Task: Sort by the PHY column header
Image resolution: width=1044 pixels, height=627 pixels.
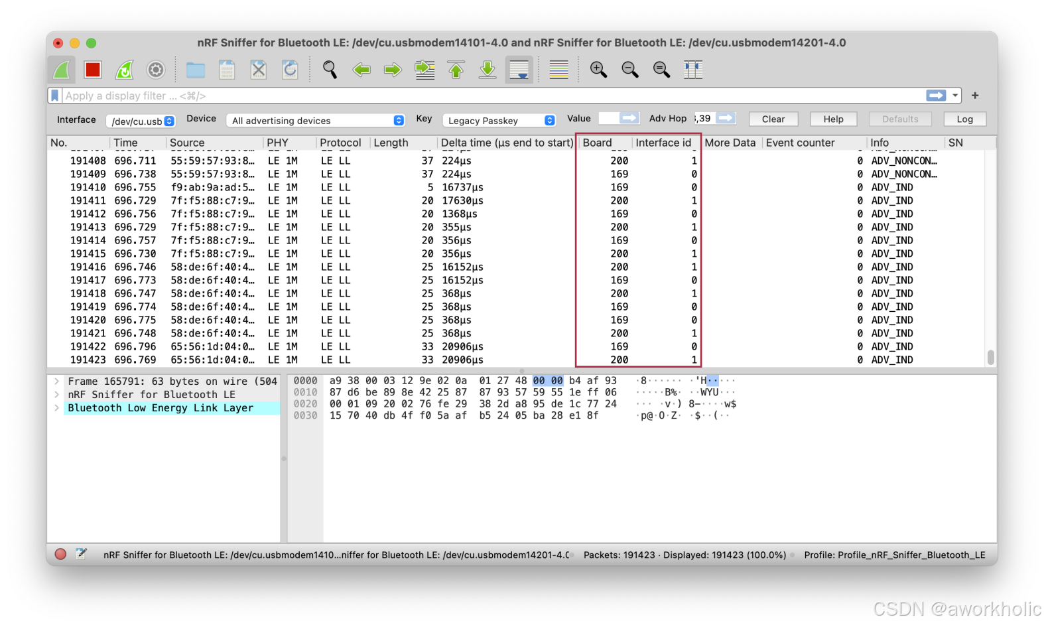Action: [289, 143]
